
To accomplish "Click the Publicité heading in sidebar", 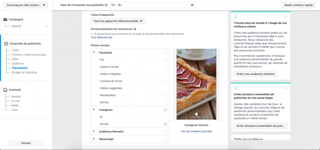I will [x=15, y=90].
